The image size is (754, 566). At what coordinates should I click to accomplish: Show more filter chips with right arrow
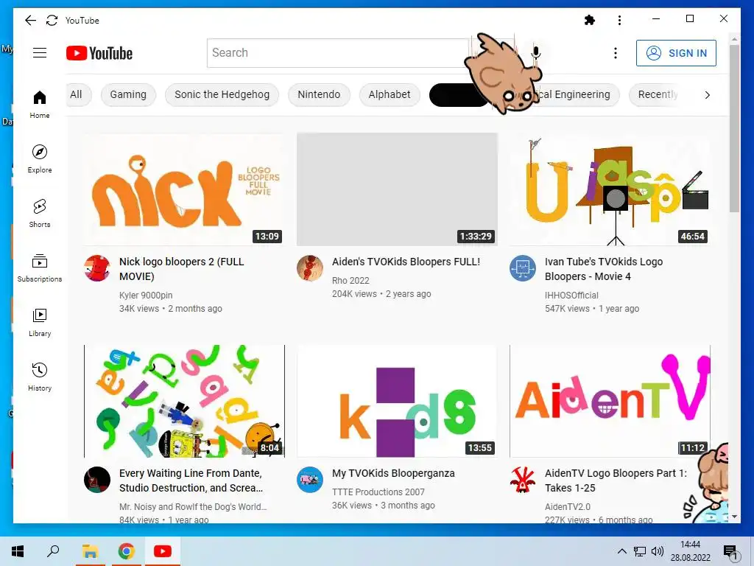pyautogui.click(x=708, y=95)
